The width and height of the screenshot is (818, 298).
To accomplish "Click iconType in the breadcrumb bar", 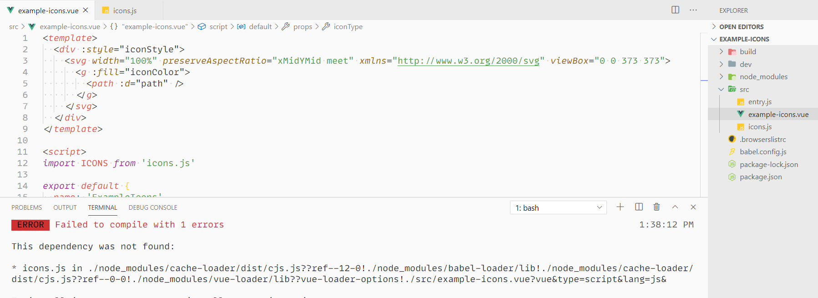I will tap(348, 26).
